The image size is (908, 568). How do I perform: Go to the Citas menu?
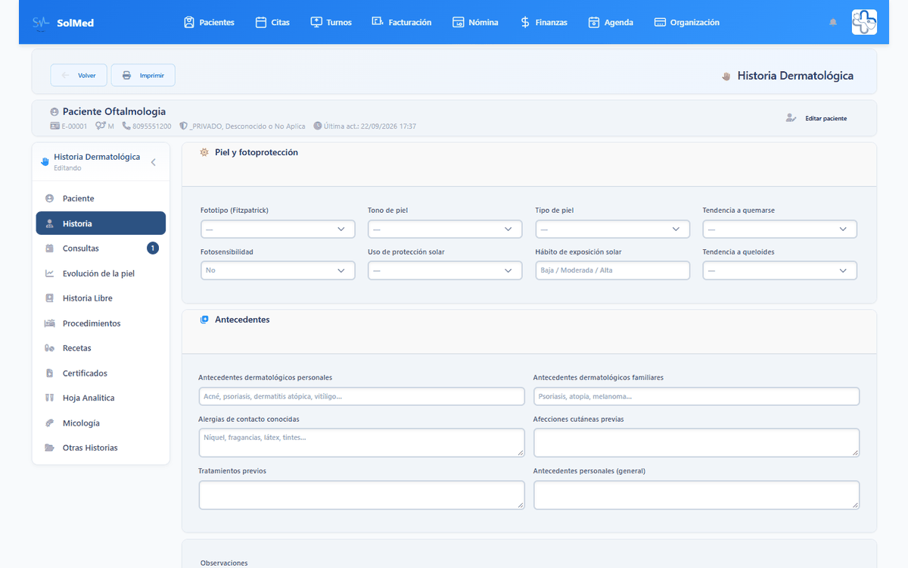tap(272, 23)
